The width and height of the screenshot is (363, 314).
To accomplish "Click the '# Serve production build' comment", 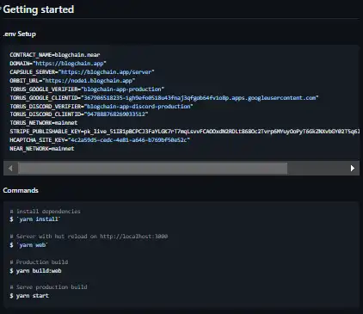I will pyautogui.click(x=48, y=287).
